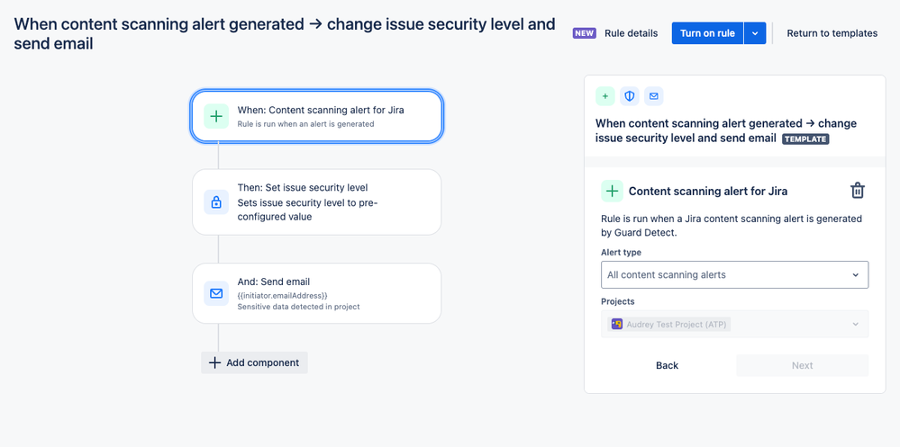Select the Content scanning alert for Jira step
Screen dimensions: 900x447
[x=317, y=116]
